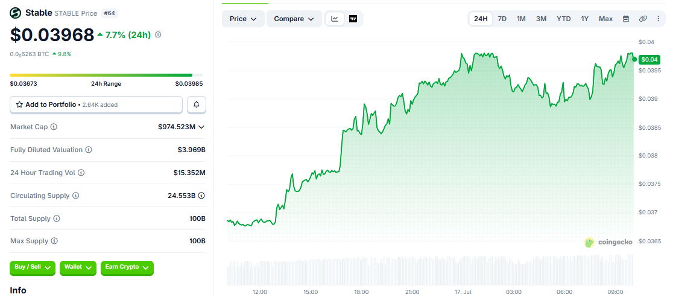This screenshot has width=673, height=297.
Task: Select the Max time range tab
Action: 605,19
